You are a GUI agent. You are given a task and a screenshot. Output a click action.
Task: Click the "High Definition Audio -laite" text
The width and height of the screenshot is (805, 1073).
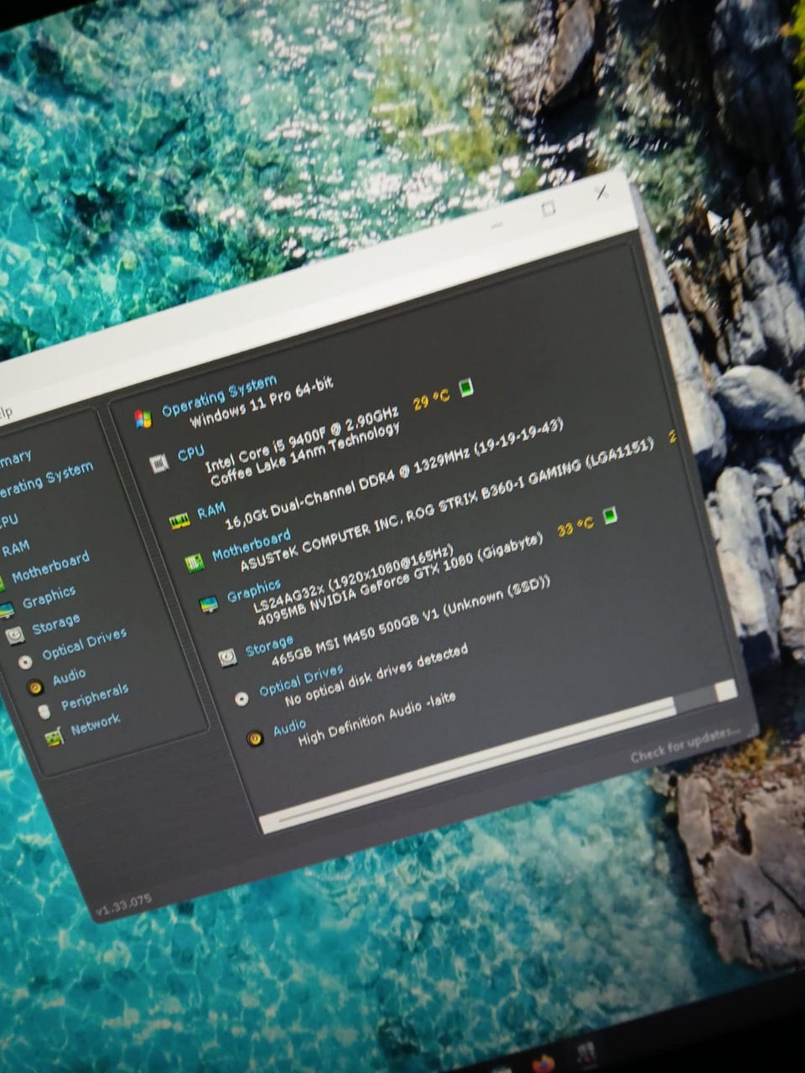point(377,720)
